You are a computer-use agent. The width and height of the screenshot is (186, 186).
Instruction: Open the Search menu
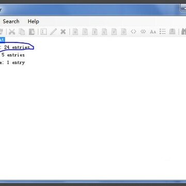click(11, 22)
